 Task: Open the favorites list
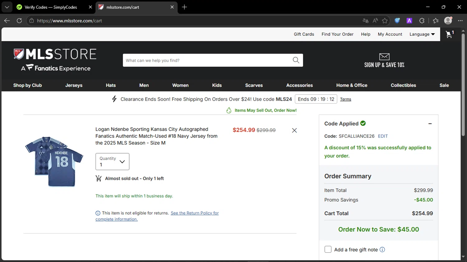tap(436, 21)
